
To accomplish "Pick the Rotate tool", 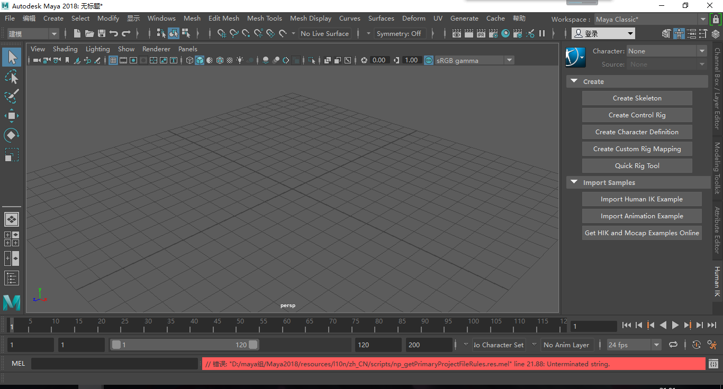I will (11, 135).
